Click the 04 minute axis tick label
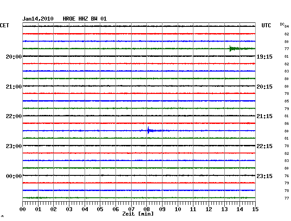 click(x=85, y=209)
